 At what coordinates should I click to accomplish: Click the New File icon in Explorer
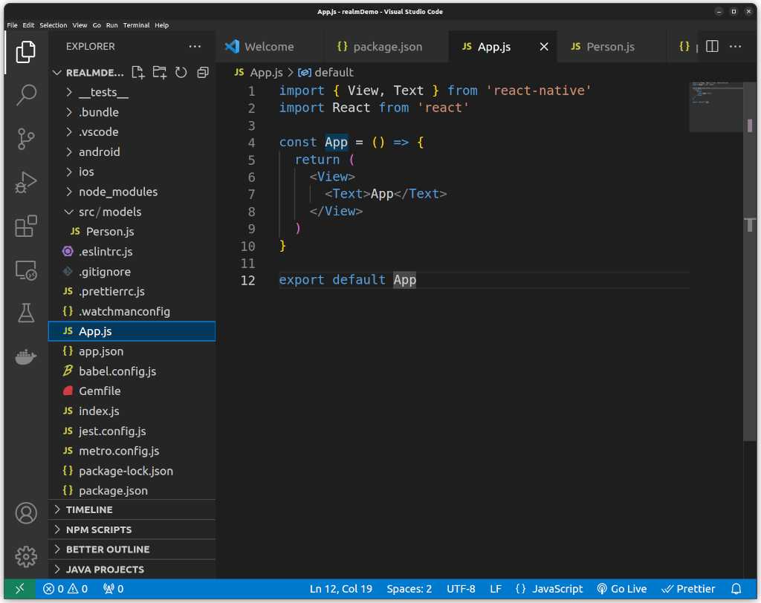(137, 73)
